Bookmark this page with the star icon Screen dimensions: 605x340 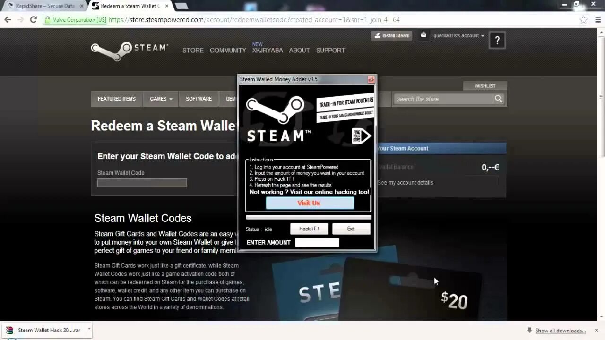coord(584,20)
